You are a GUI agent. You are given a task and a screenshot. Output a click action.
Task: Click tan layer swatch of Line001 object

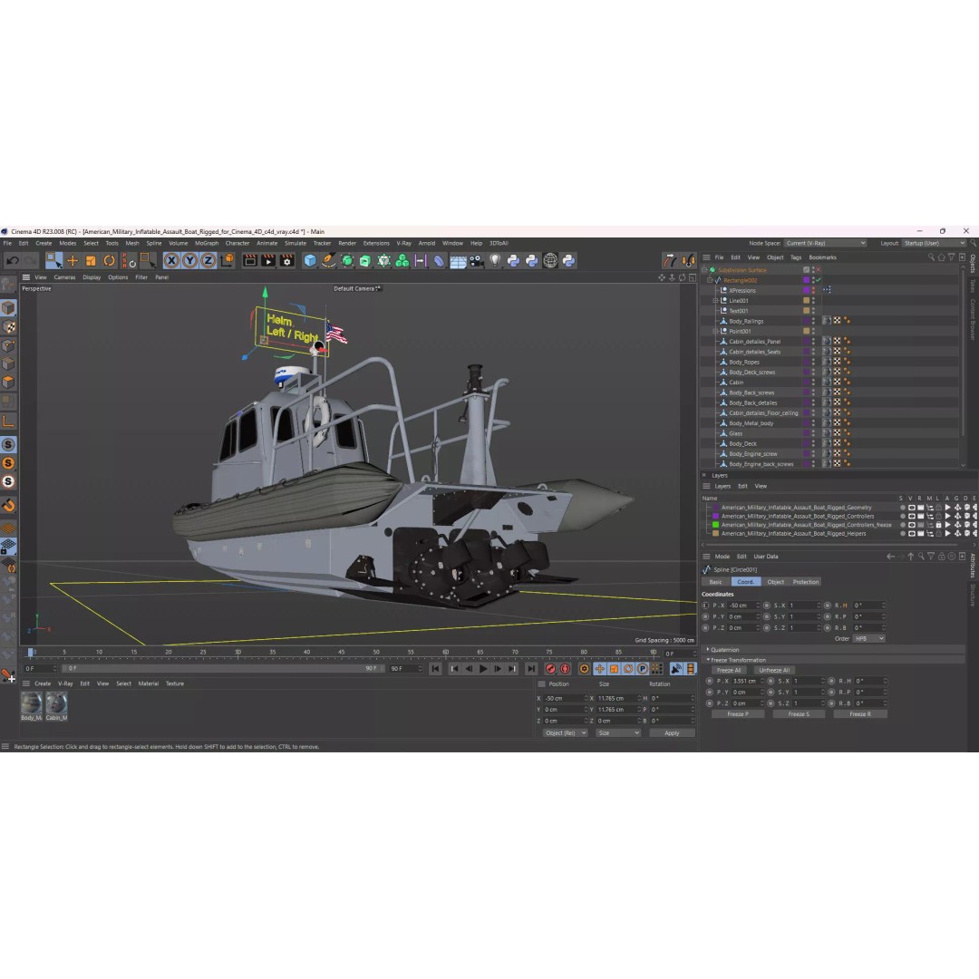coord(806,301)
